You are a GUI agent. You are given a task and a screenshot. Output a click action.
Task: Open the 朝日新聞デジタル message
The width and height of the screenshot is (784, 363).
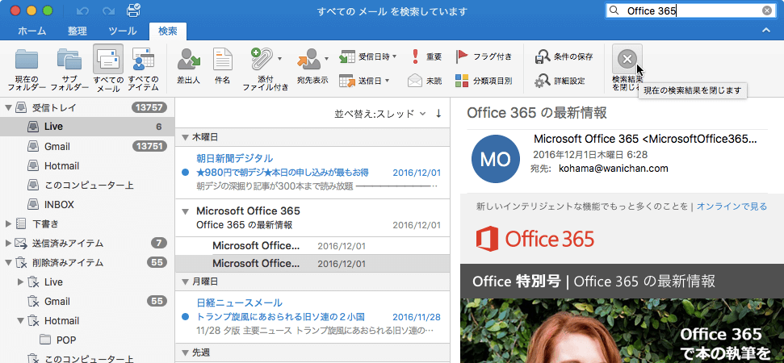tap(312, 173)
